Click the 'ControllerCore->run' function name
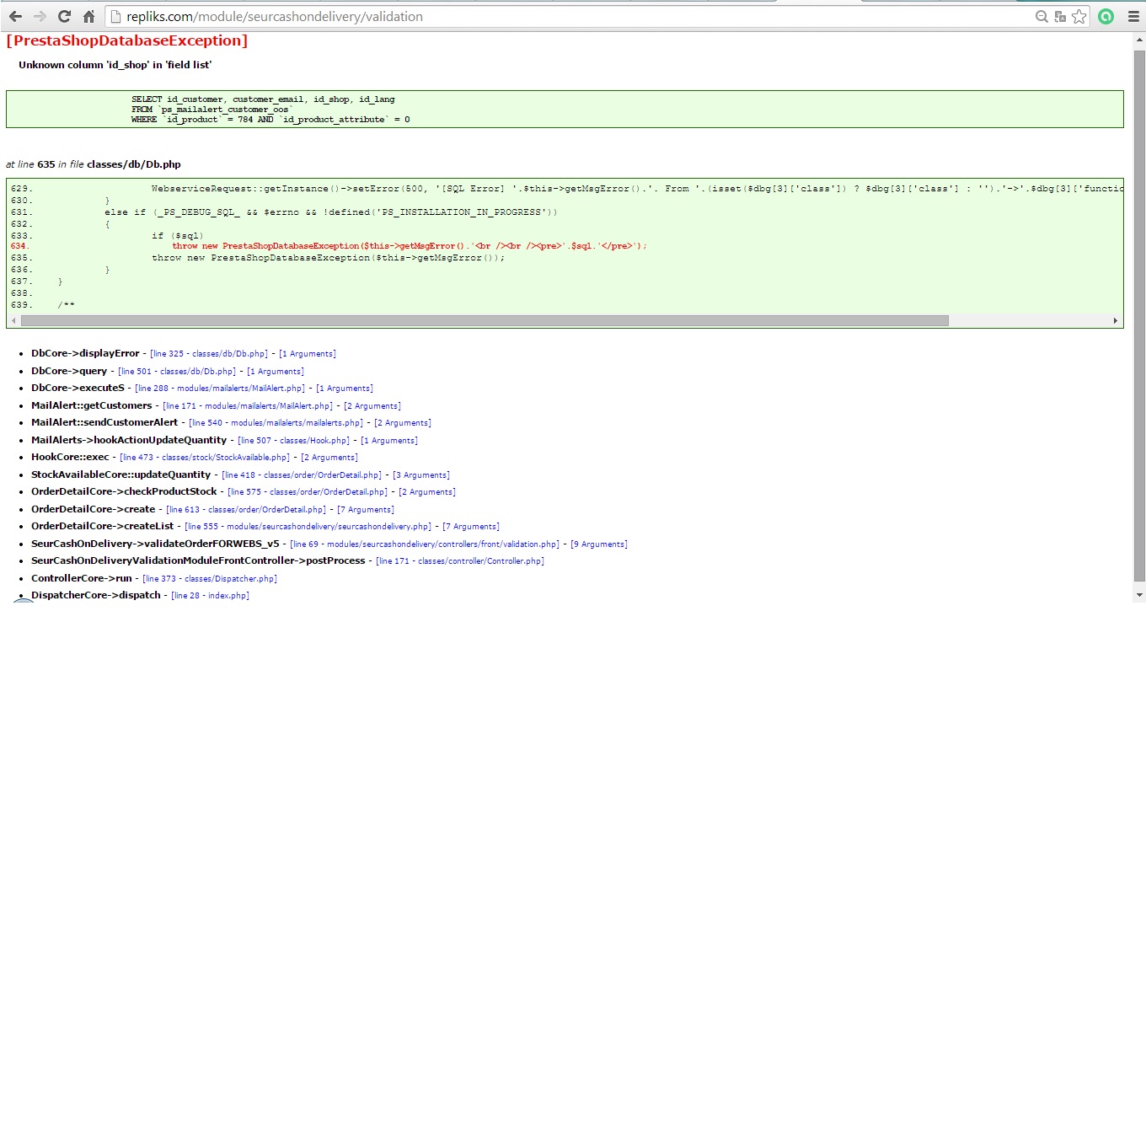Image resolution: width=1146 pixels, height=1142 pixels. tap(82, 578)
